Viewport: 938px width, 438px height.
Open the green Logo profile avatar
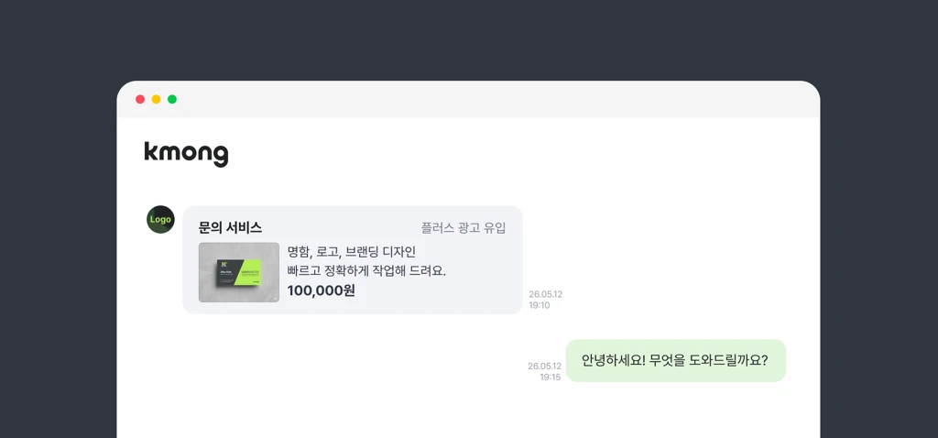[x=160, y=220]
